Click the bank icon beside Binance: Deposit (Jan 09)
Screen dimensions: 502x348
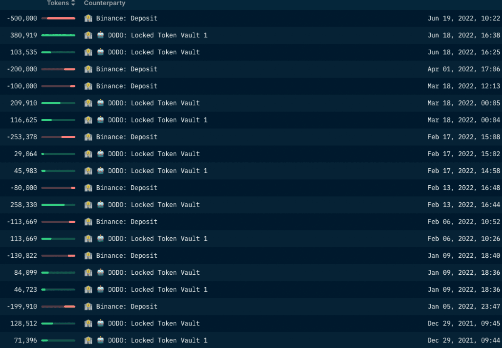[88, 255]
